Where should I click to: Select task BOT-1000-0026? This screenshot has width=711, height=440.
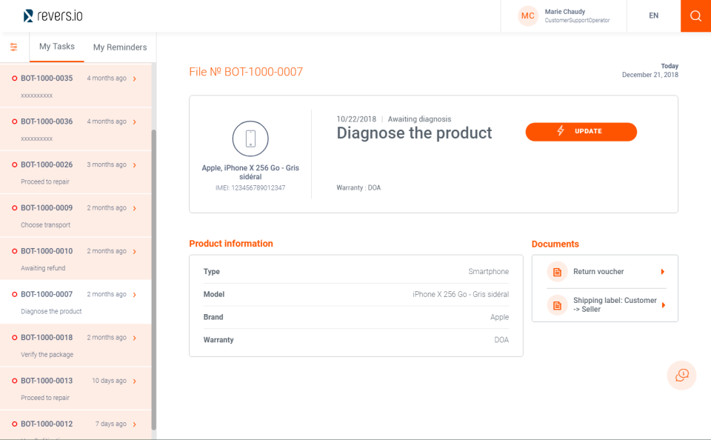(76, 173)
